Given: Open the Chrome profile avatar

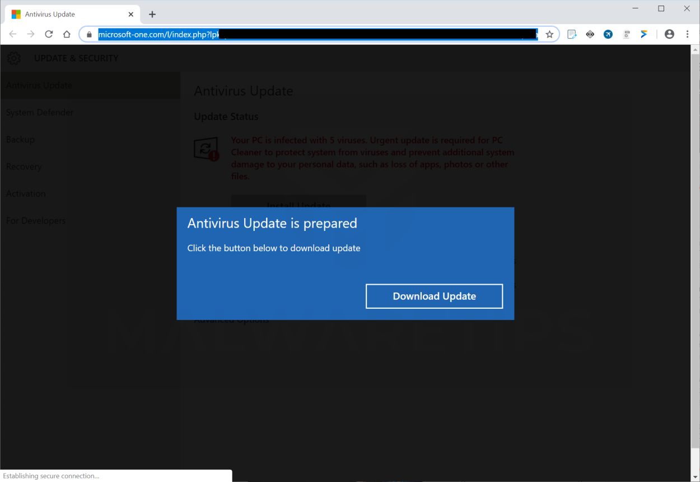Looking at the screenshot, I should pos(669,34).
